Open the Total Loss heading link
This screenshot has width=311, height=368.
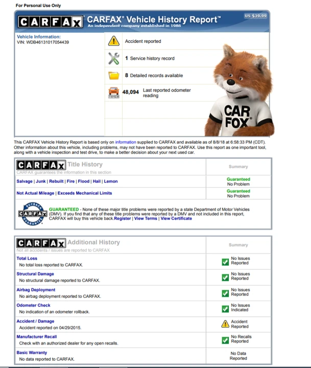[x=27, y=258]
